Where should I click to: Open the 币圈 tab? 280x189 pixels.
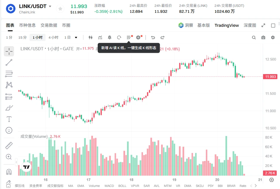tap(66, 25)
